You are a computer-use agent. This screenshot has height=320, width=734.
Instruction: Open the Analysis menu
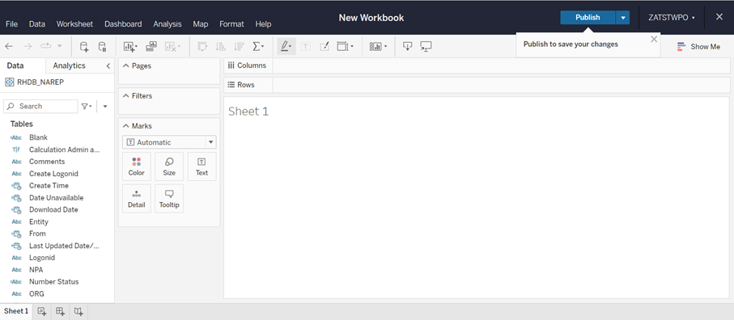[168, 23]
